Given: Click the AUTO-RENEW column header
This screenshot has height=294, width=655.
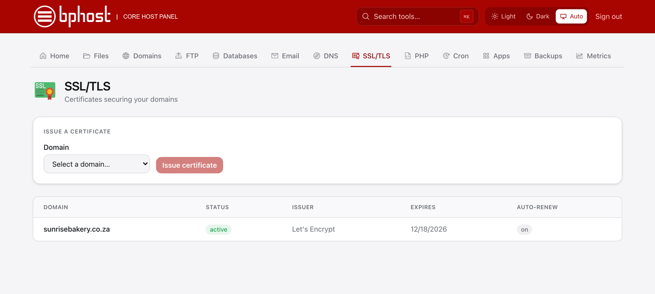Looking at the screenshot, I should (x=537, y=207).
